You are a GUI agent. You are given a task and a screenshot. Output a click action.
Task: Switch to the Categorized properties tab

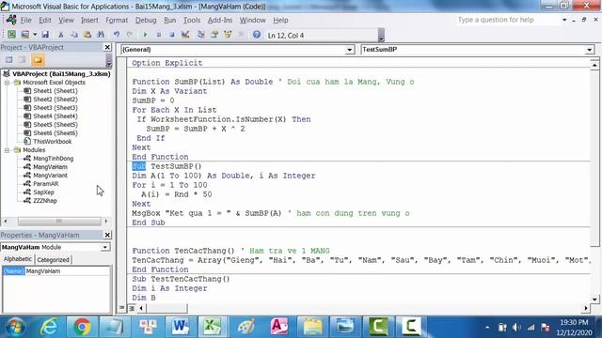tap(53, 259)
